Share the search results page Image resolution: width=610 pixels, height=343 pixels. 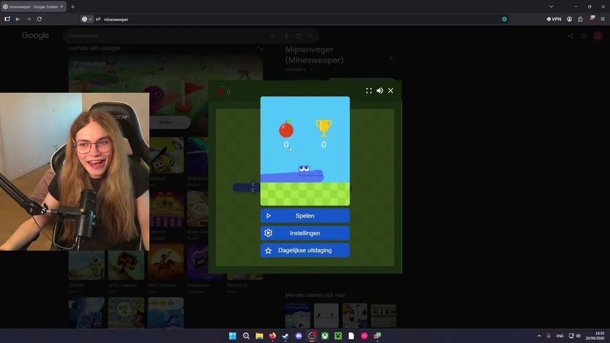tap(570, 36)
